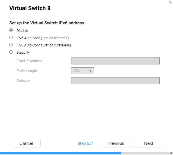The image size is (173, 155).
Task: Cancel the virtual switch wizard
Action: click(26, 143)
